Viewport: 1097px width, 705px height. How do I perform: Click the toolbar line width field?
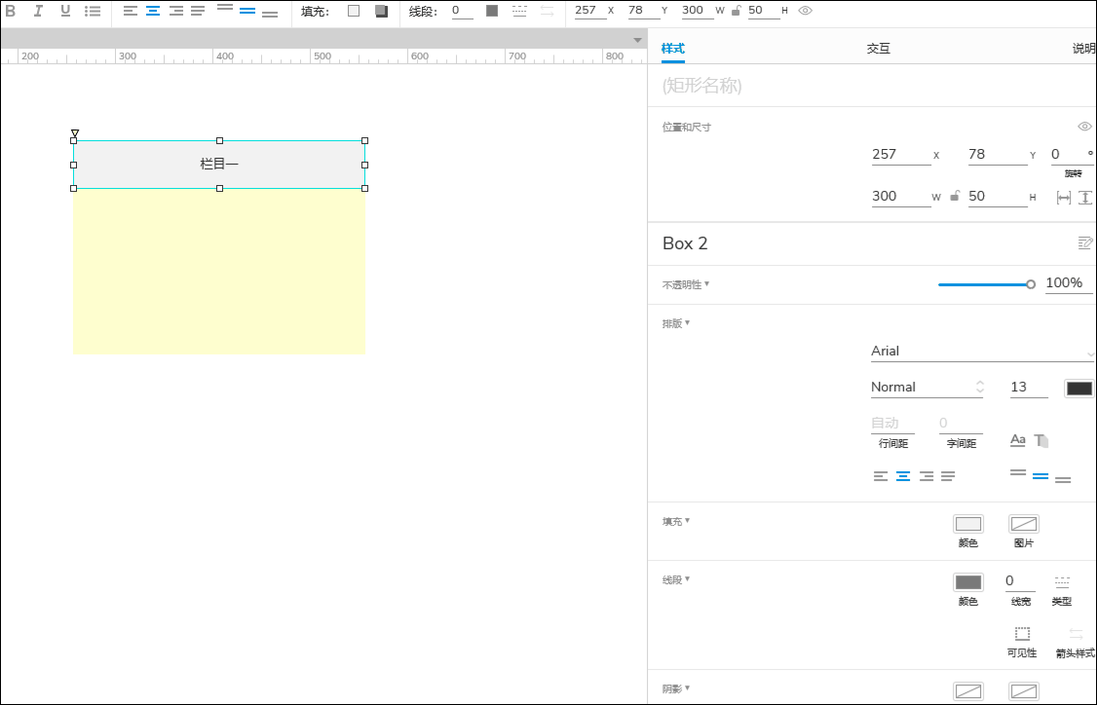pyautogui.click(x=463, y=11)
